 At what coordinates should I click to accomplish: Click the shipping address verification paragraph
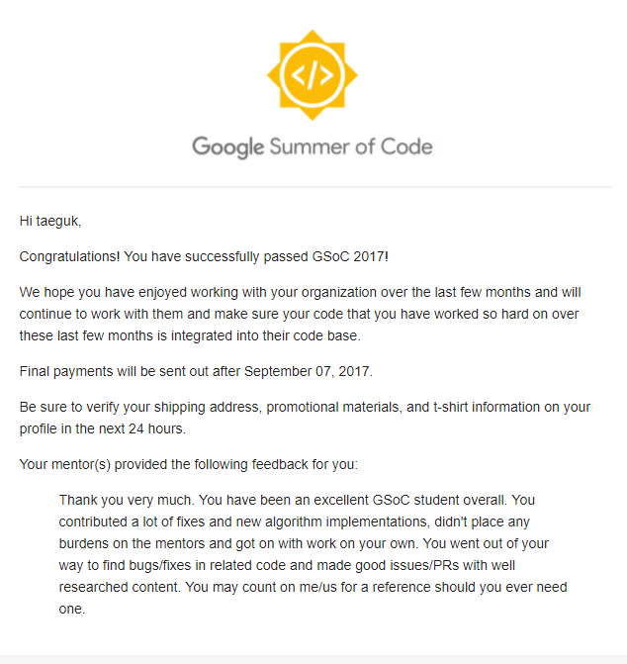coord(305,418)
